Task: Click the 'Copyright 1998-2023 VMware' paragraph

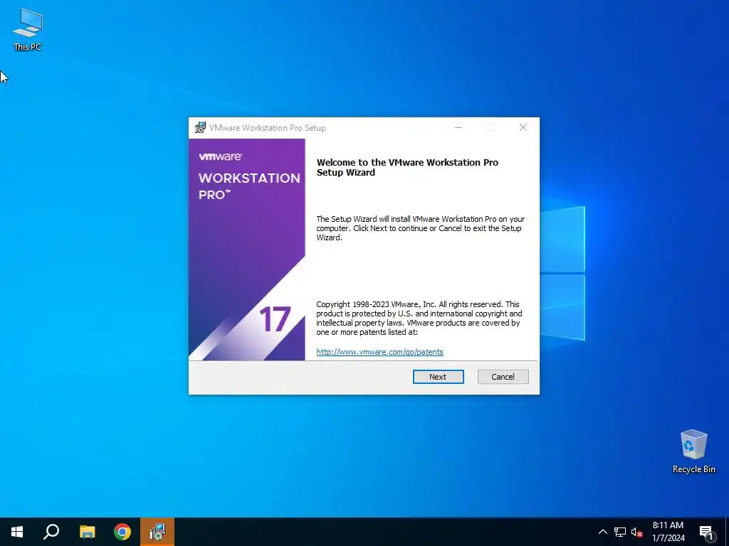Action: tap(419, 318)
